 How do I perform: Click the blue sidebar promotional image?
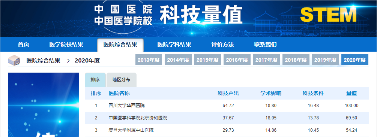pyautogui.click(x=44, y=105)
